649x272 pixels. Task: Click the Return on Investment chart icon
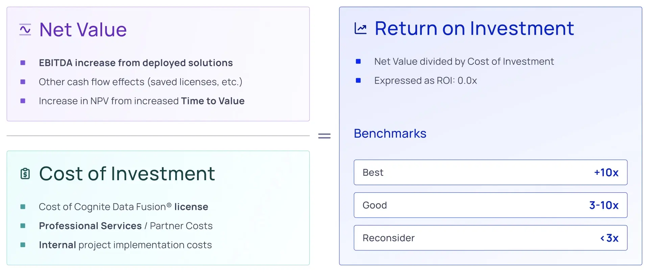[x=360, y=28]
